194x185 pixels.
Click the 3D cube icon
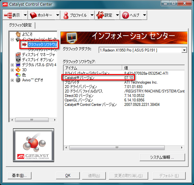[x=18, y=70]
